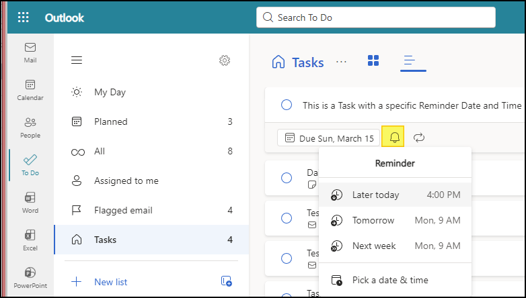Open the Assigned to me list

tap(151, 181)
